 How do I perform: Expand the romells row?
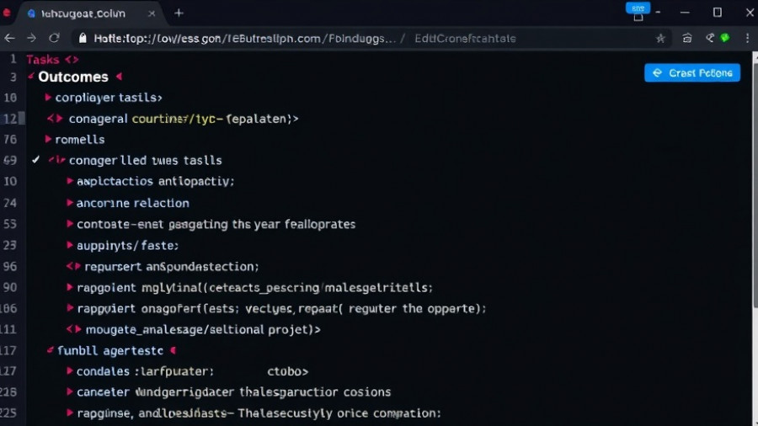[x=48, y=139]
